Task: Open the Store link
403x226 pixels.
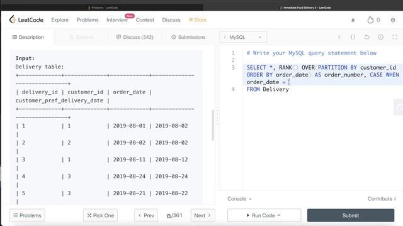Action: [198, 19]
